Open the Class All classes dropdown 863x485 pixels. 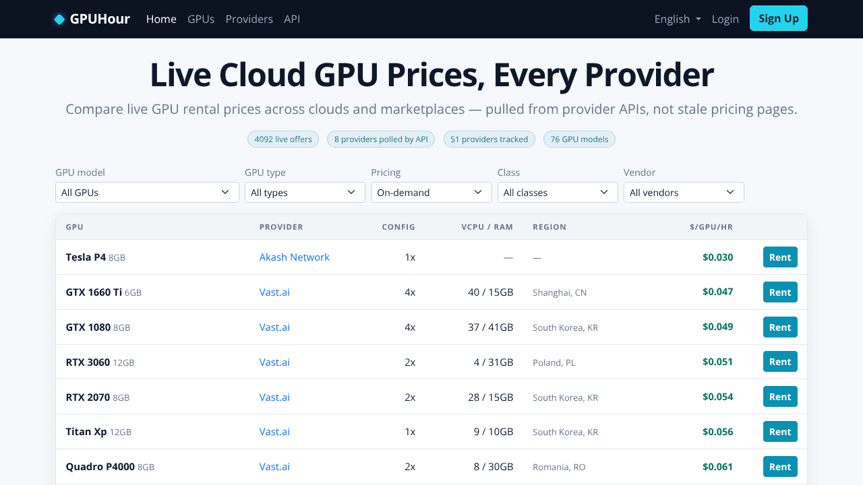click(x=558, y=192)
